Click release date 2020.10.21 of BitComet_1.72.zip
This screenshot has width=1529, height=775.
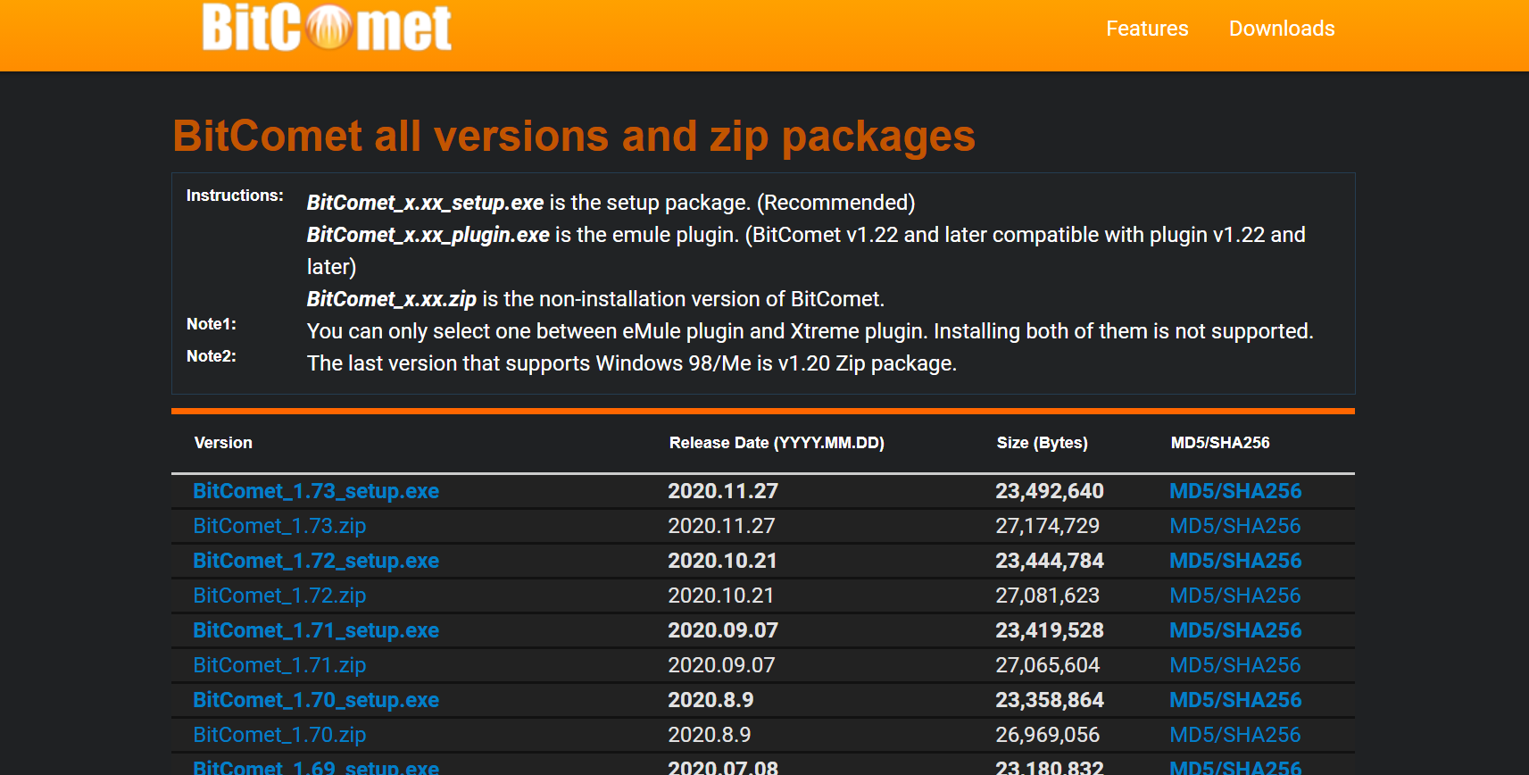721,596
